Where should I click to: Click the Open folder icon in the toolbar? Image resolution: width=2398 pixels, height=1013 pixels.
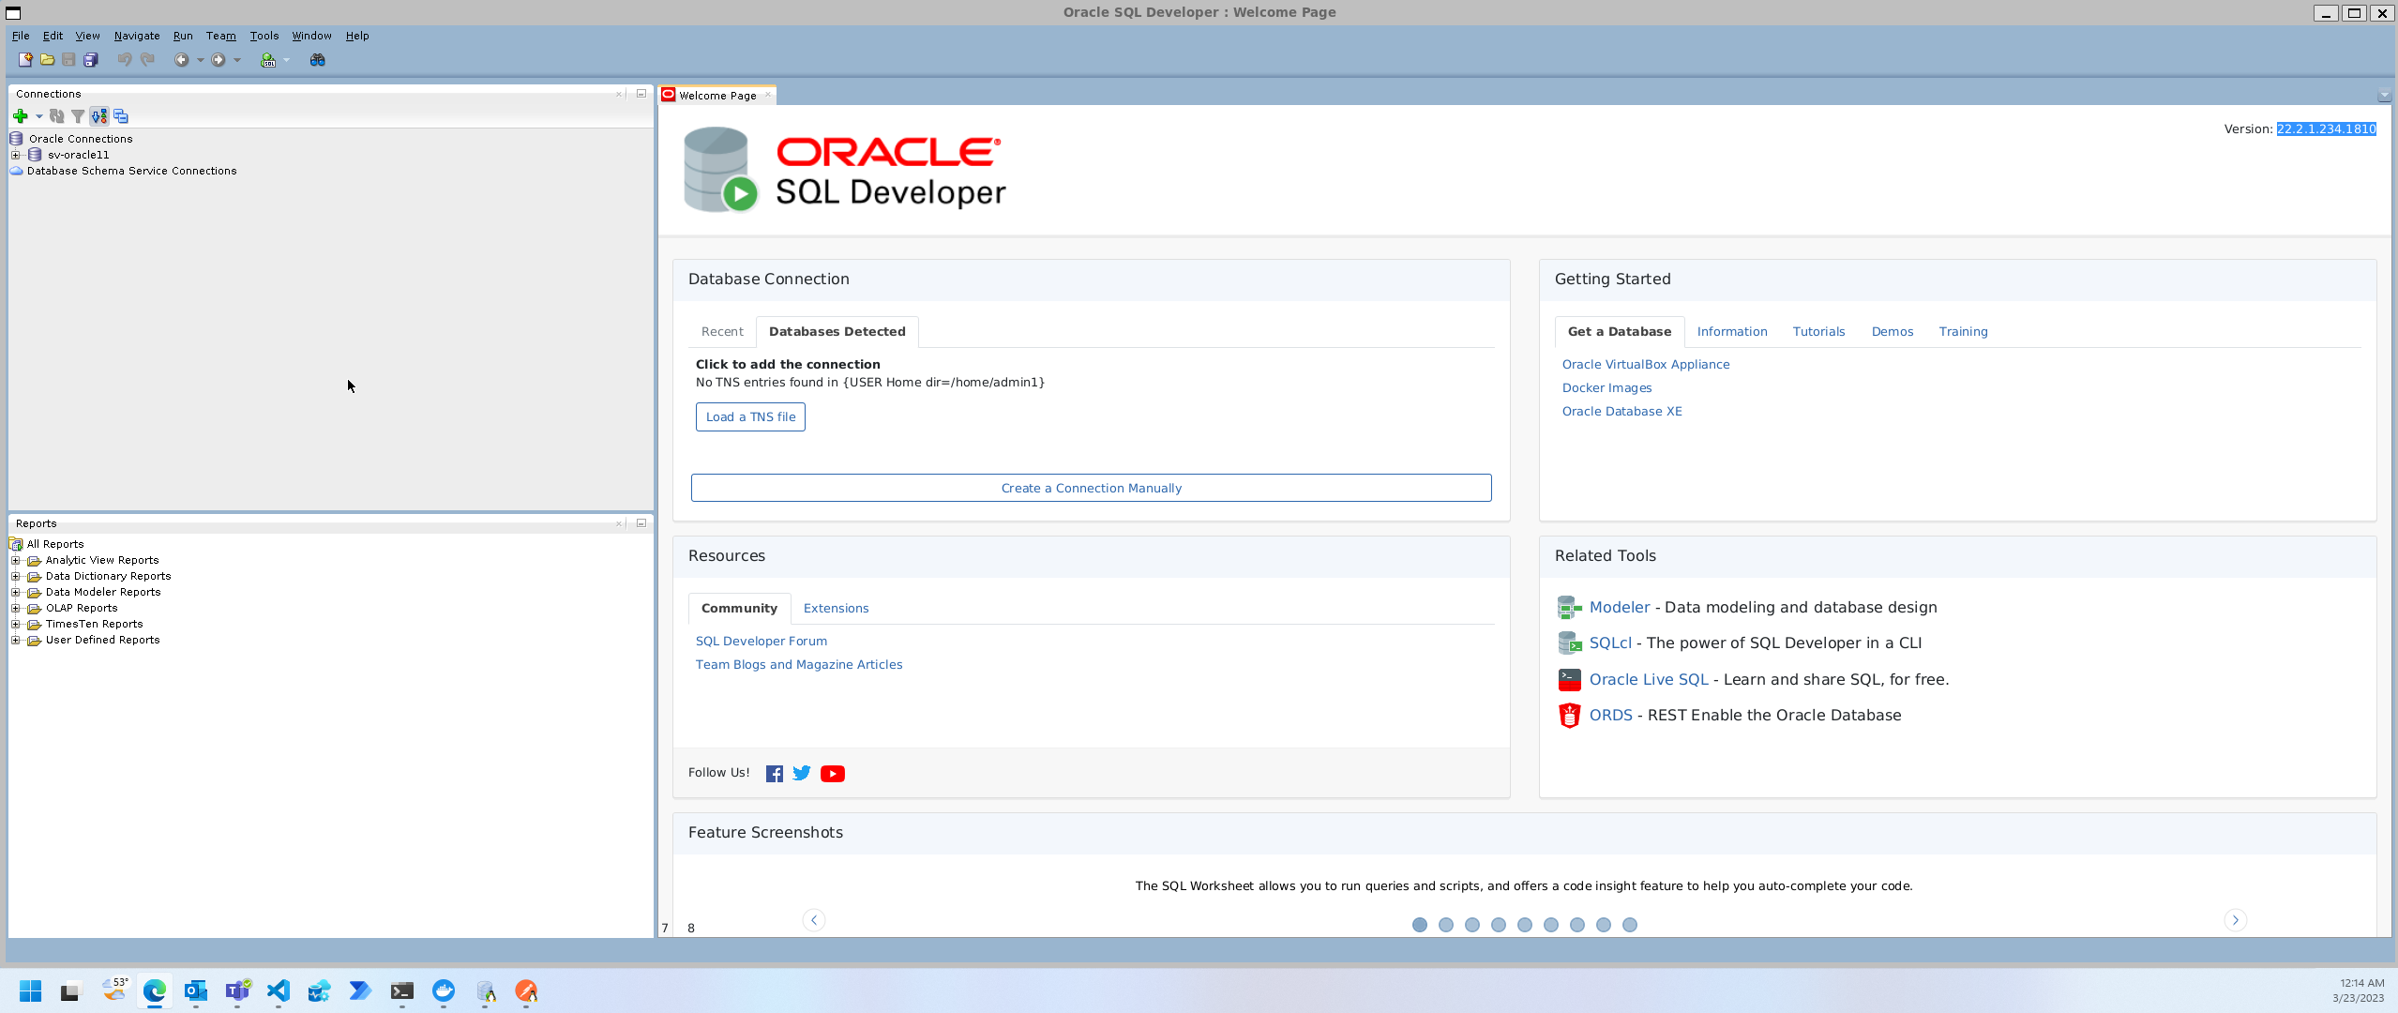pos(47,59)
